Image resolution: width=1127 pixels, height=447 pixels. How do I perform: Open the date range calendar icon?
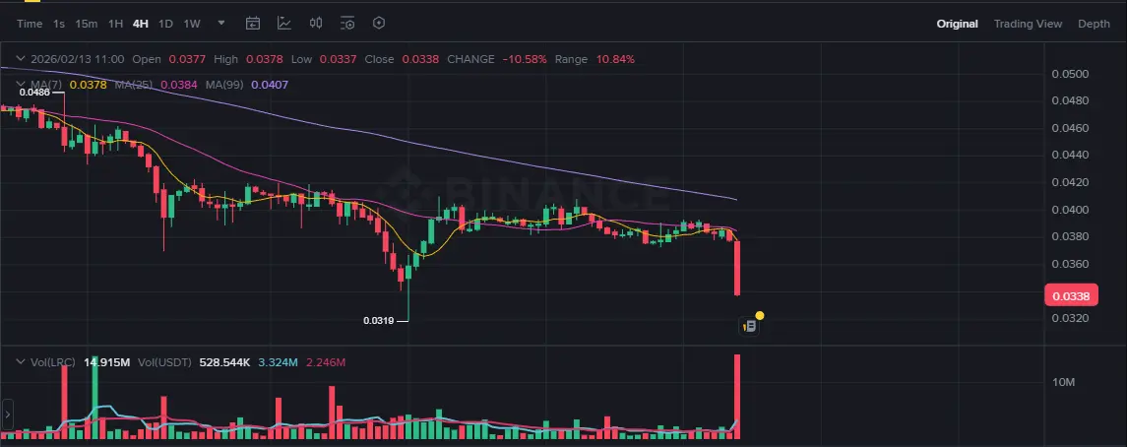(x=253, y=23)
